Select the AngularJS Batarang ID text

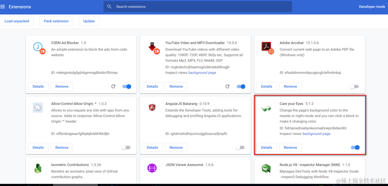pos(196,134)
